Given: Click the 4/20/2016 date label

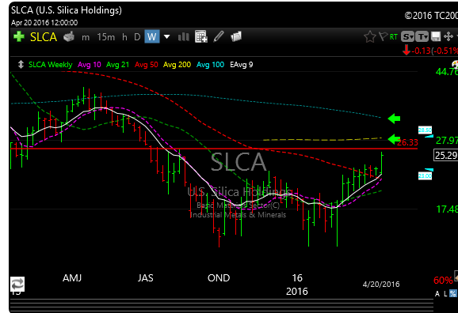Looking at the screenshot, I should point(381,284).
